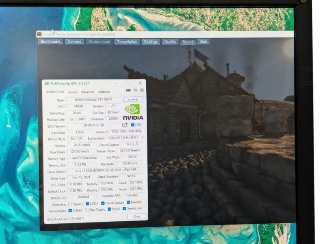Open the Tessellation menu in Heaven
The image size is (325, 244).
[127, 42]
